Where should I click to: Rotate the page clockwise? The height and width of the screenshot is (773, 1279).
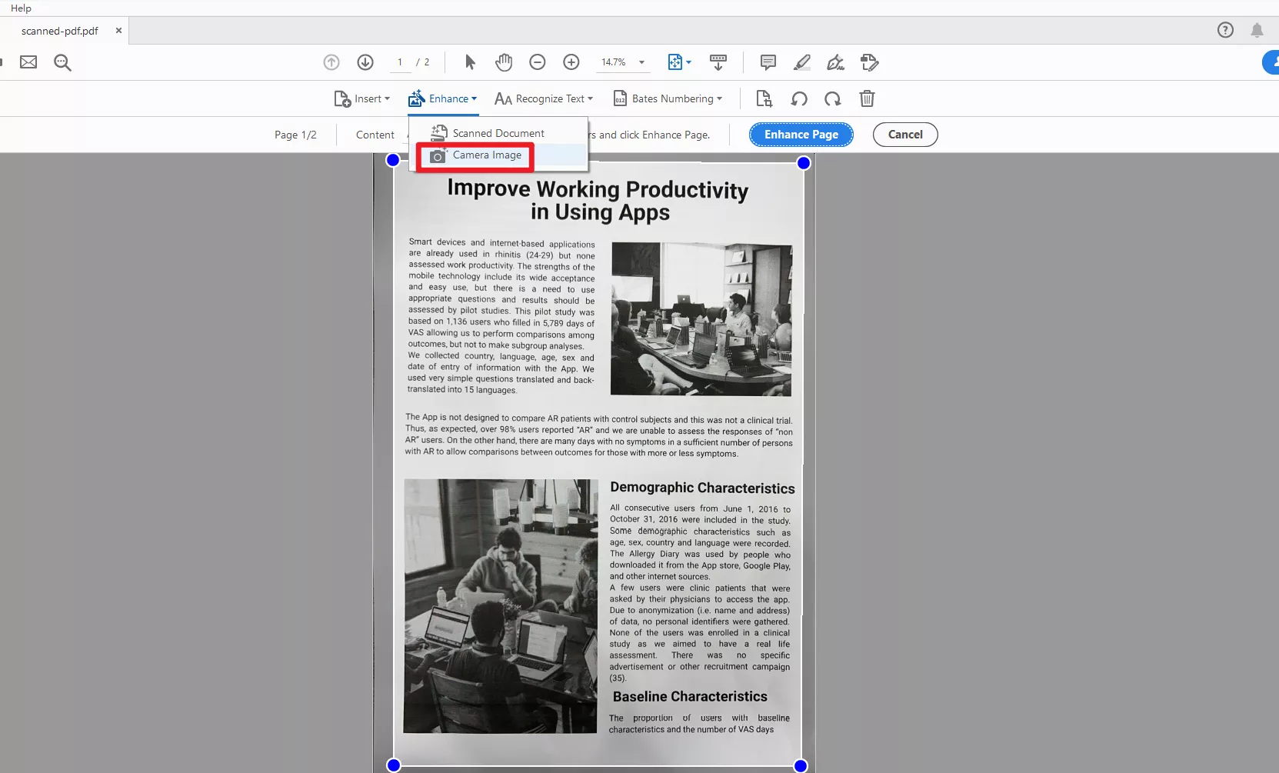[832, 98]
